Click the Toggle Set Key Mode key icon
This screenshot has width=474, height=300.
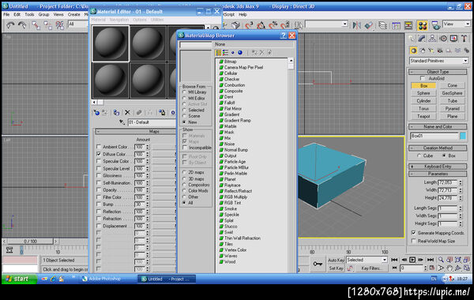318,264
